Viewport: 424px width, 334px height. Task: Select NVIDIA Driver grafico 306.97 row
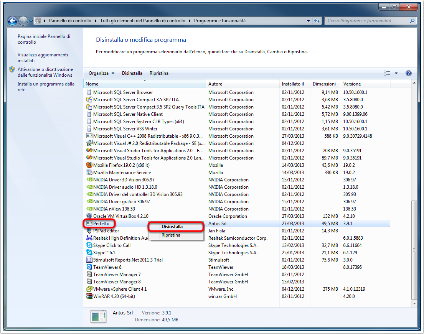click(237, 201)
